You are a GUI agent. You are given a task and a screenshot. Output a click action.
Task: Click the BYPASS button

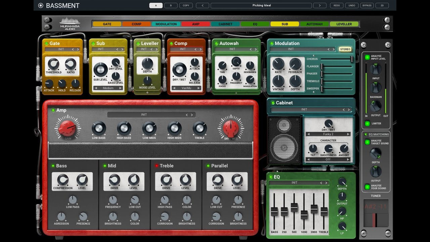pyautogui.click(x=367, y=5)
